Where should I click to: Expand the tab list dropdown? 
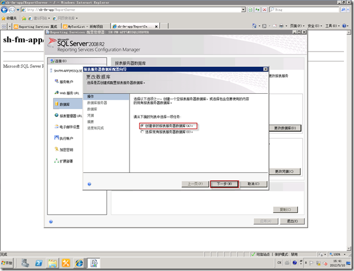point(10,26)
